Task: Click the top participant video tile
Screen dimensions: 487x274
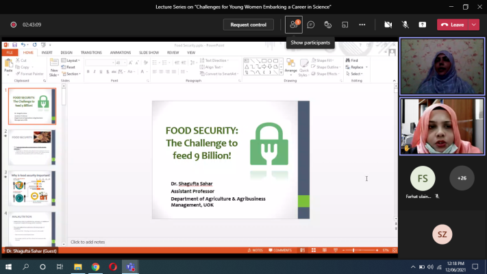Action: point(442,66)
